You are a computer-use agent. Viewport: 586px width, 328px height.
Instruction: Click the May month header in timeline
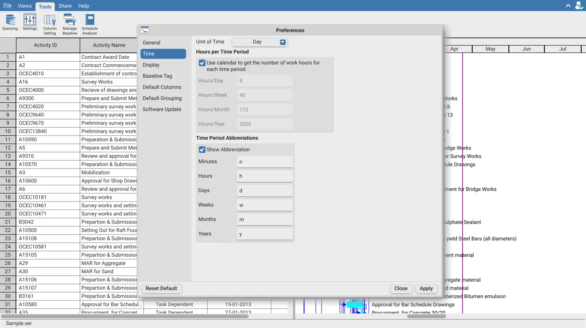click(490, 49)
